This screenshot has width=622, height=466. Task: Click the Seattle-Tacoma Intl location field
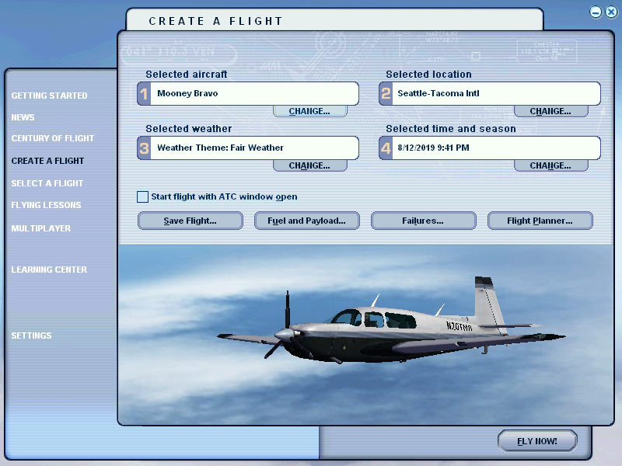click(490, 93)
